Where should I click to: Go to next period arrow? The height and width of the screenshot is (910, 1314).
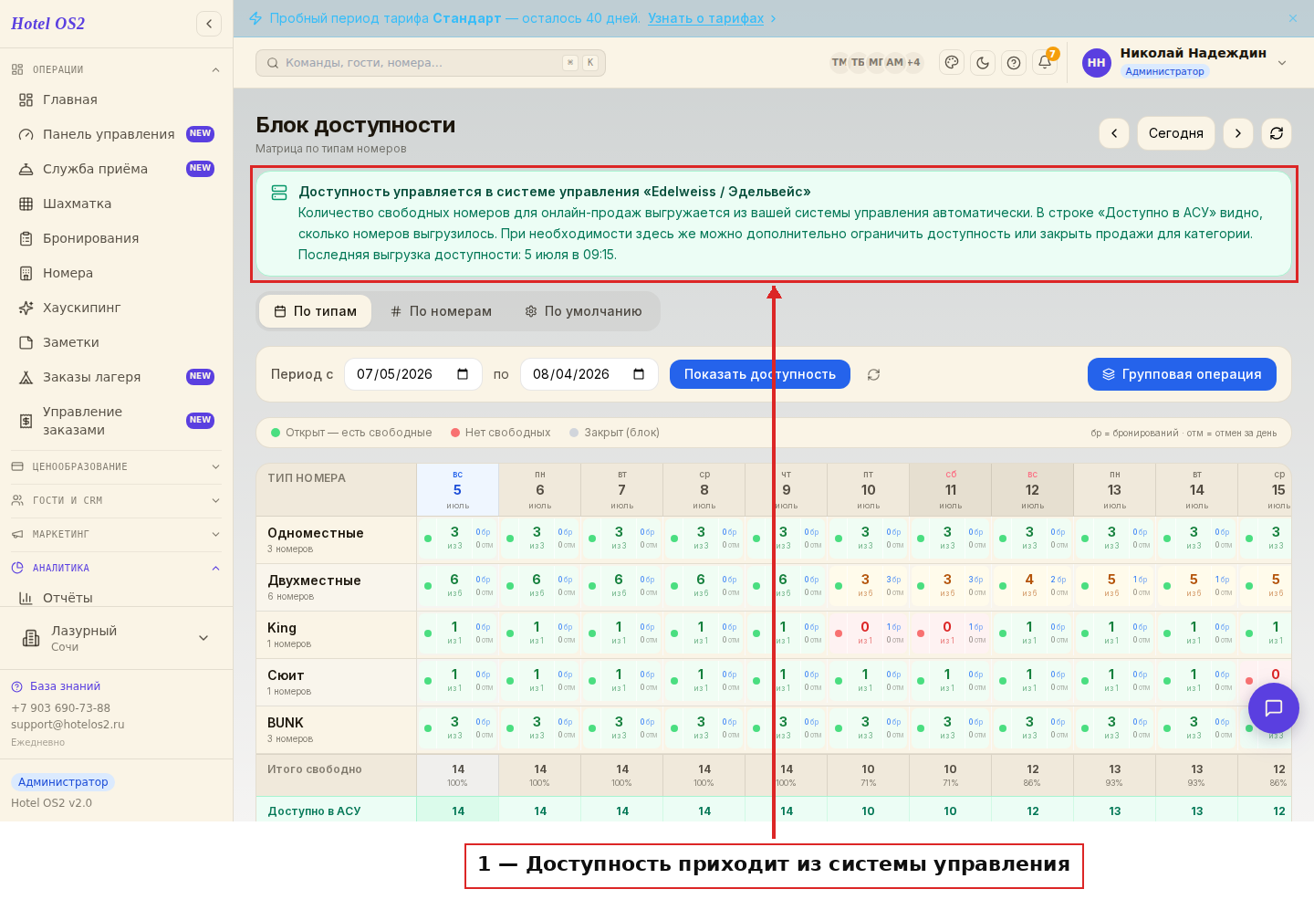tap(1238, 133)
